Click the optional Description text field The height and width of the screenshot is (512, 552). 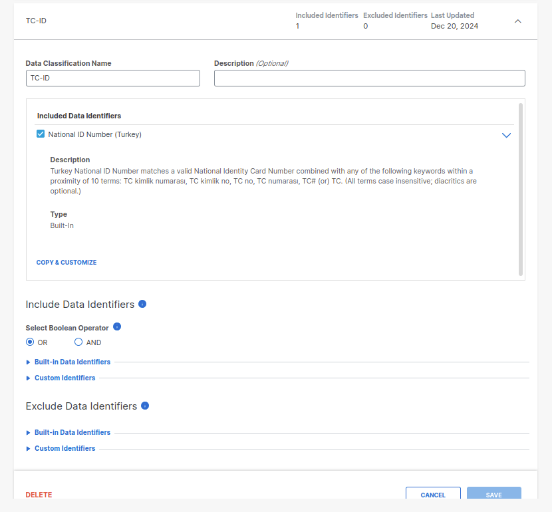click(369, 78)
